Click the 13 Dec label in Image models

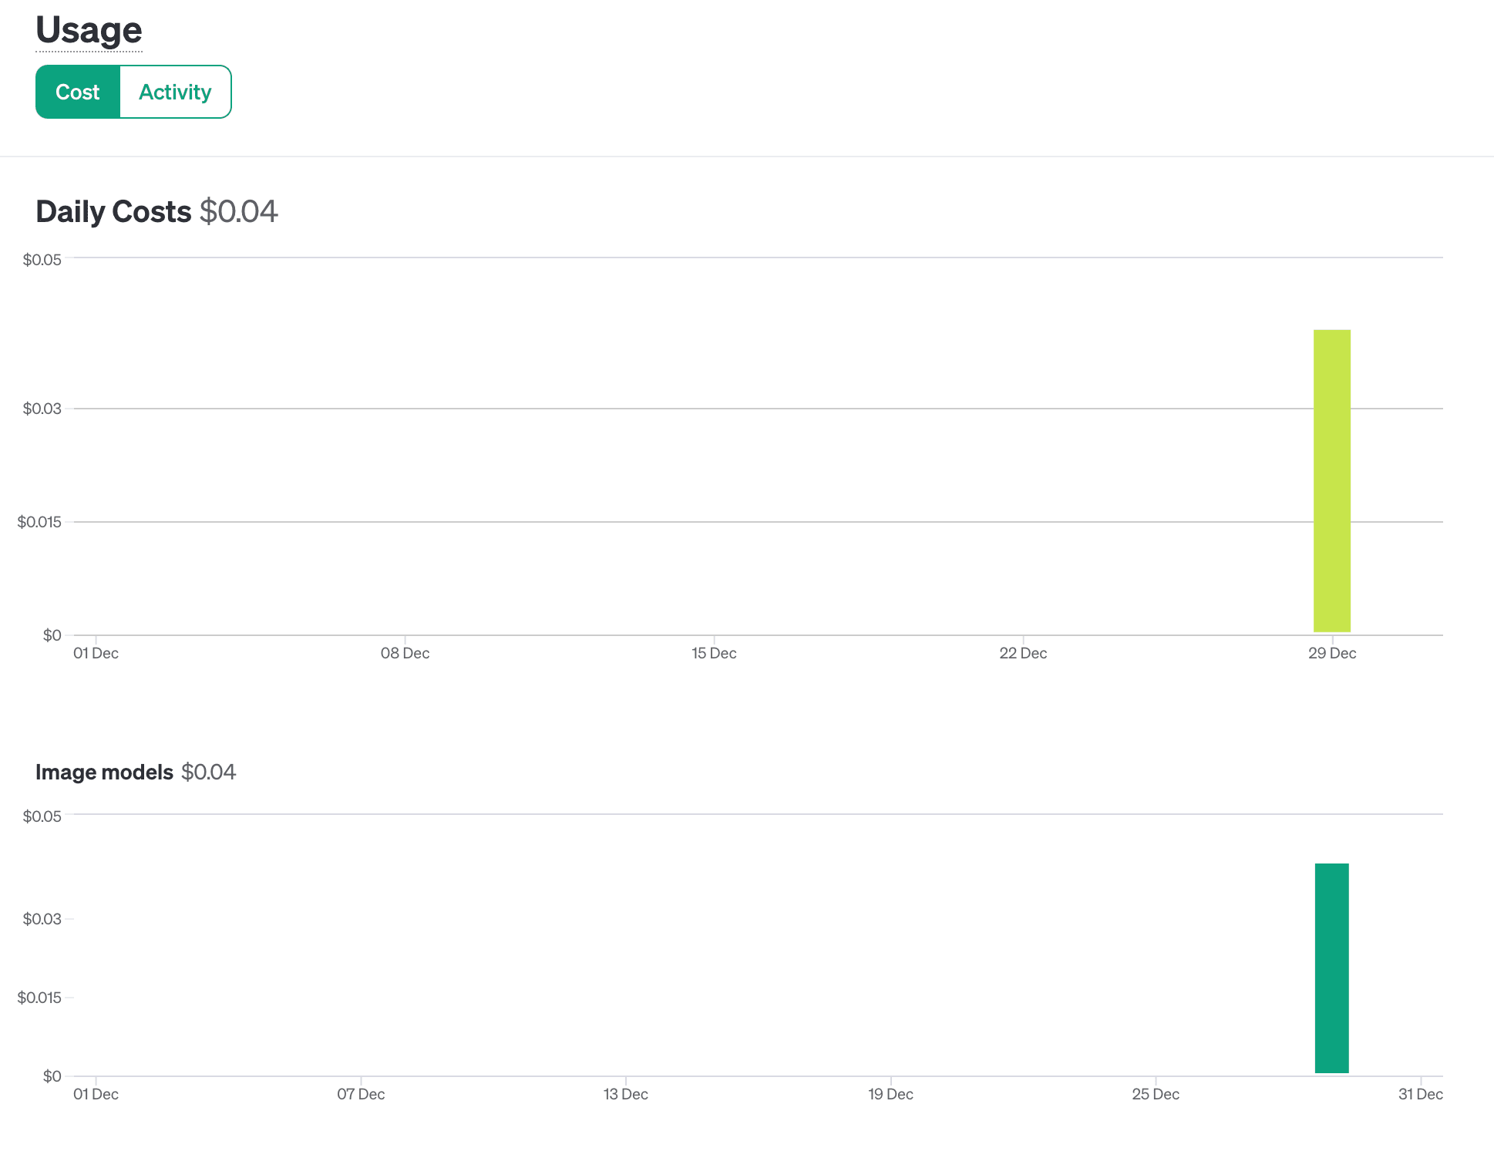(625, 1094)
